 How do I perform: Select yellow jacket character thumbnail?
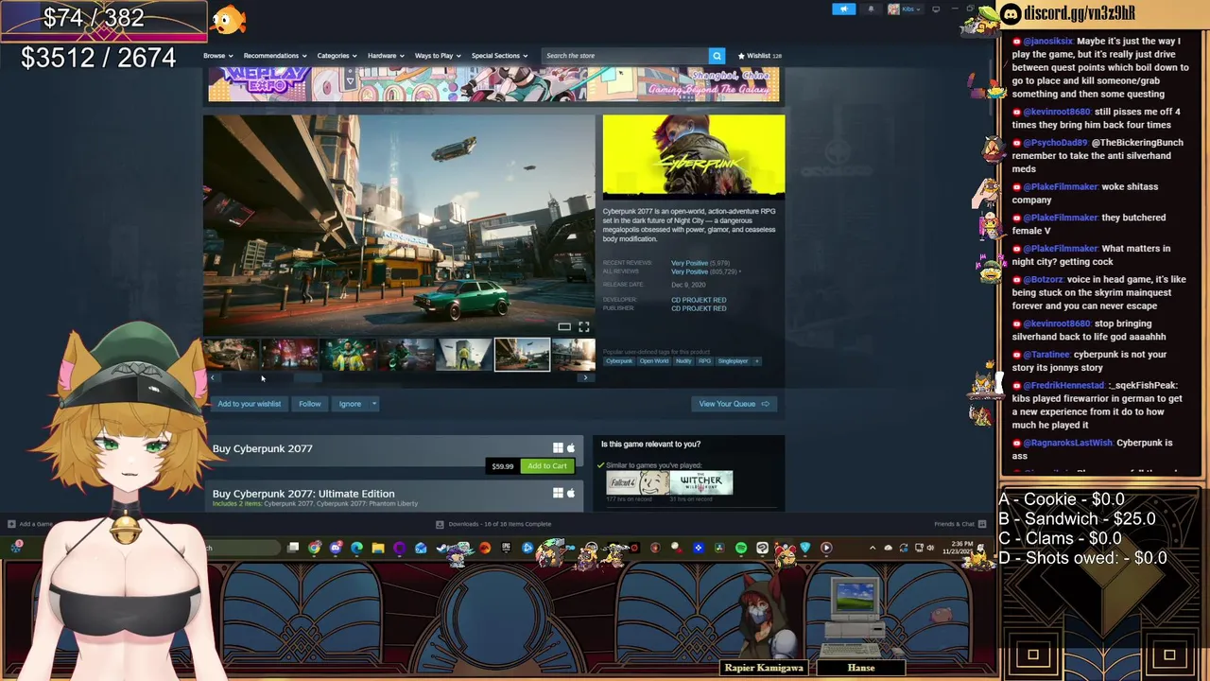[x=347, y=355]
